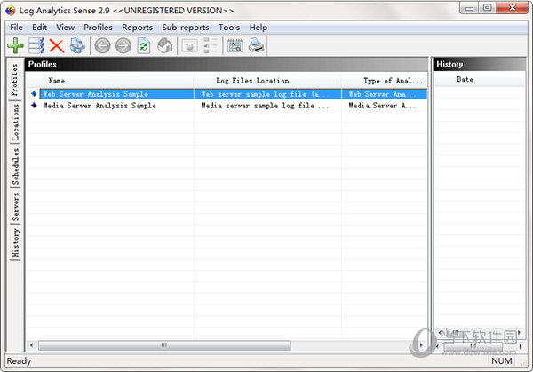This screenshot has height=372, width=533.
Task: Open the Reports menu
Action: tap(138, 28)
